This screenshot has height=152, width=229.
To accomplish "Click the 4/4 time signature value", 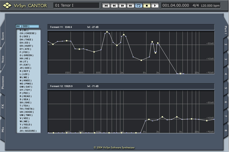I will click(195, 5).
